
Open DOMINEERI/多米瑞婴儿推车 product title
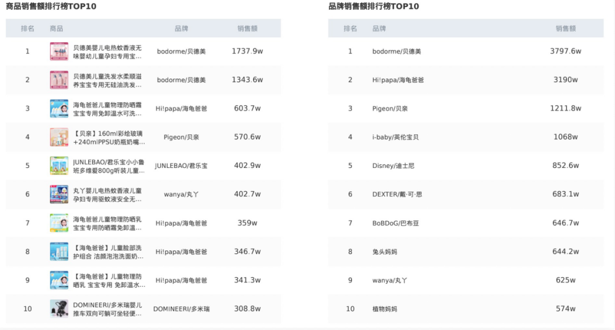[107, 308]
